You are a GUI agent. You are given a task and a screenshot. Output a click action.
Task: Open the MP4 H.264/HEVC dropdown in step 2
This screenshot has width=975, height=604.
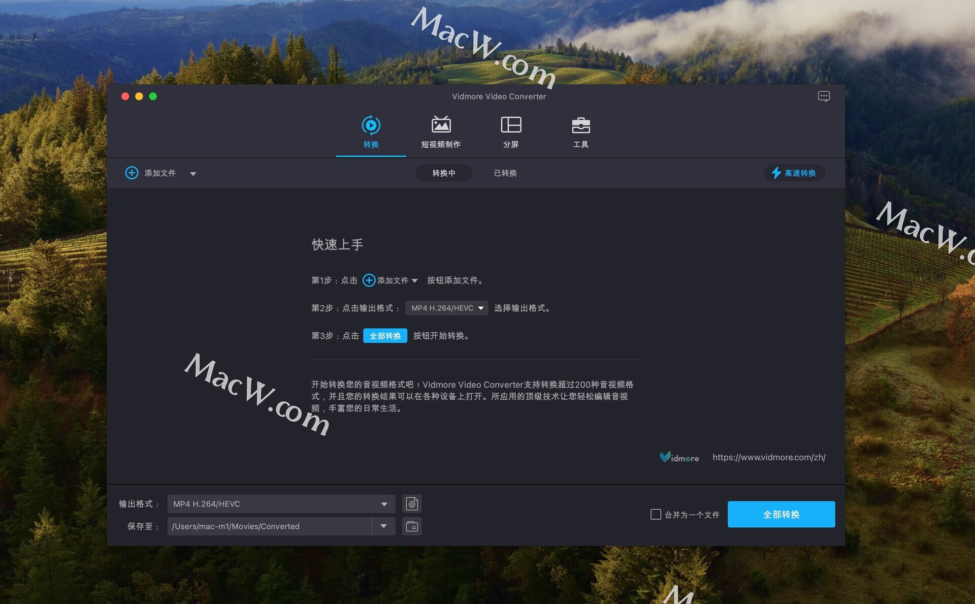tap(446, 308)
